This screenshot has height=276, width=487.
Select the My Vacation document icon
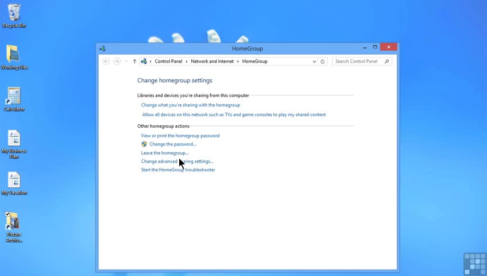[14, 183]
